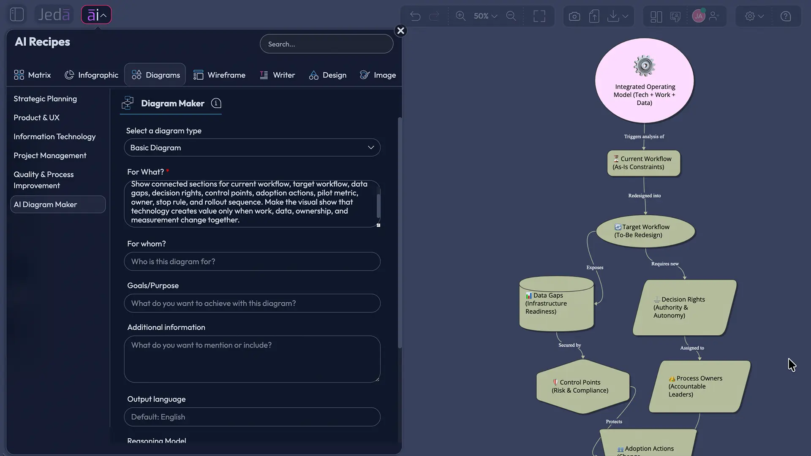The image size is (811, 456).
Task: Close the AI Recipes panel
Action: click(400, 30)
